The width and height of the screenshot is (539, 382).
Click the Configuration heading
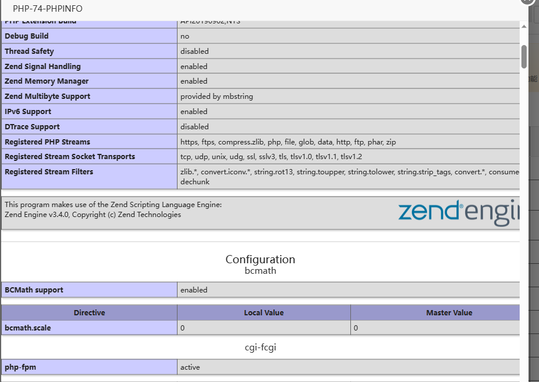(x=260, y=259)
